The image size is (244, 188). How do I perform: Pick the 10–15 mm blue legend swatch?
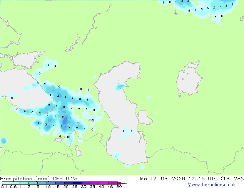[51, 183]
